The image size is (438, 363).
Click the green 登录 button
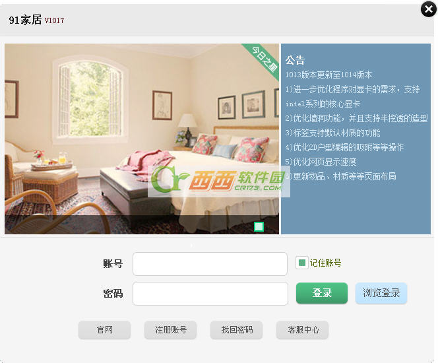coord(322,293)
